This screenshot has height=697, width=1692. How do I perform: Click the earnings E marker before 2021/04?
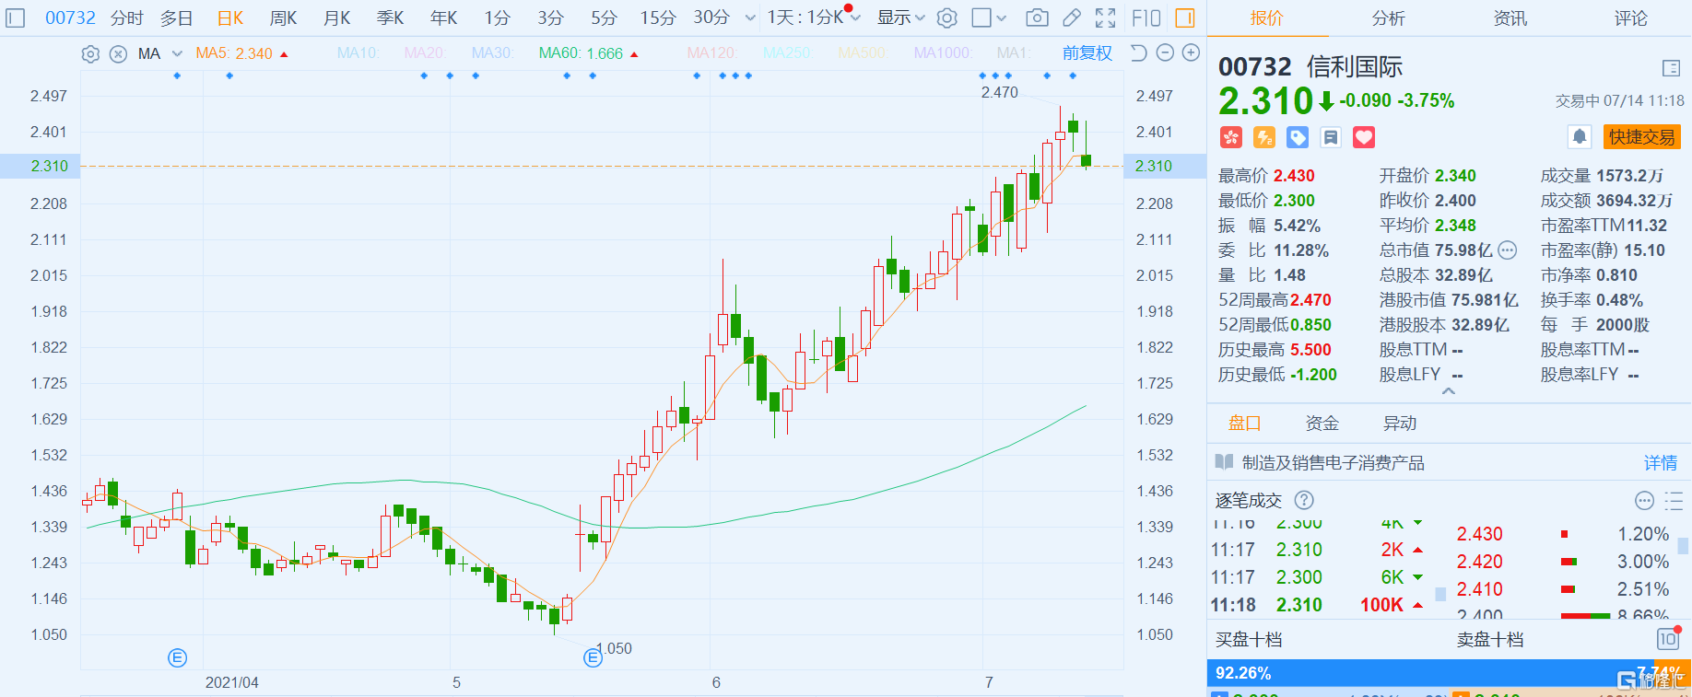pyautogui.click(x=178, y=657)
